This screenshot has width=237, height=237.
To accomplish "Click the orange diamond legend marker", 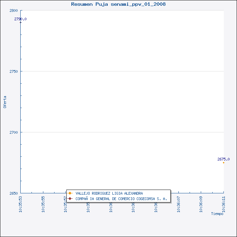I will point(70,193).
